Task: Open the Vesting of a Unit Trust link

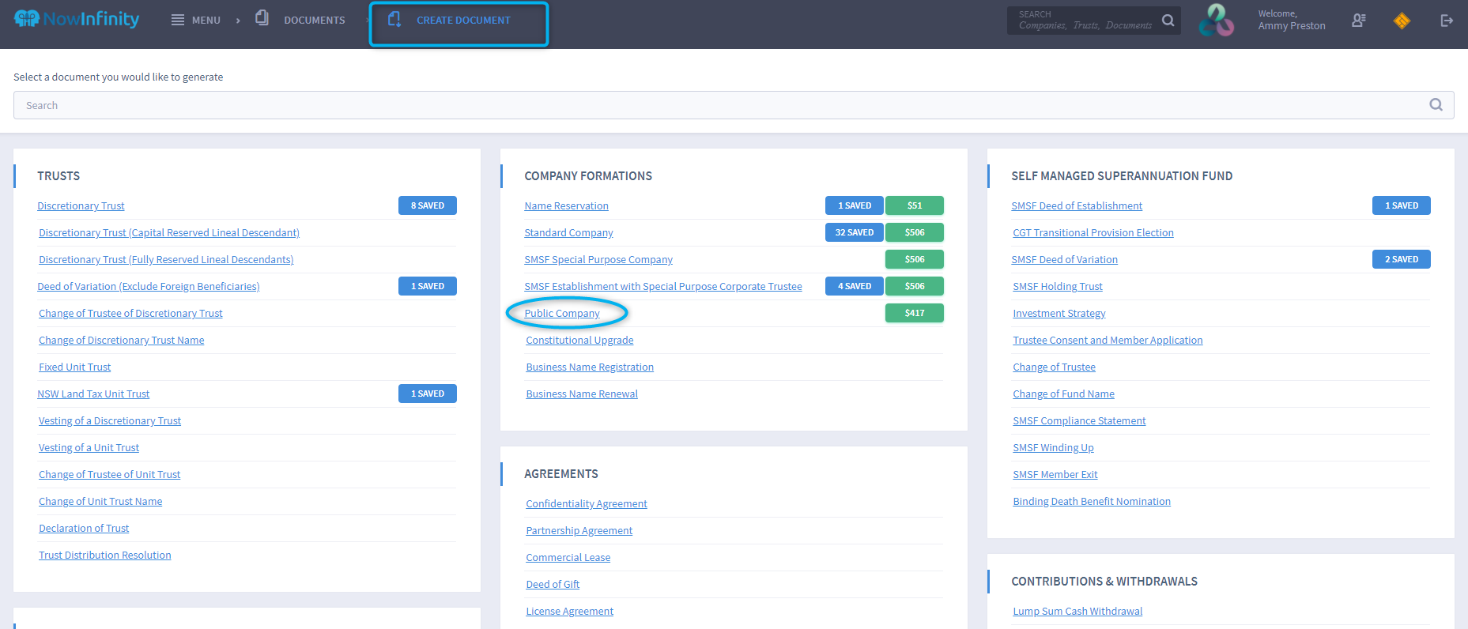Action: [x=89, y=447]
